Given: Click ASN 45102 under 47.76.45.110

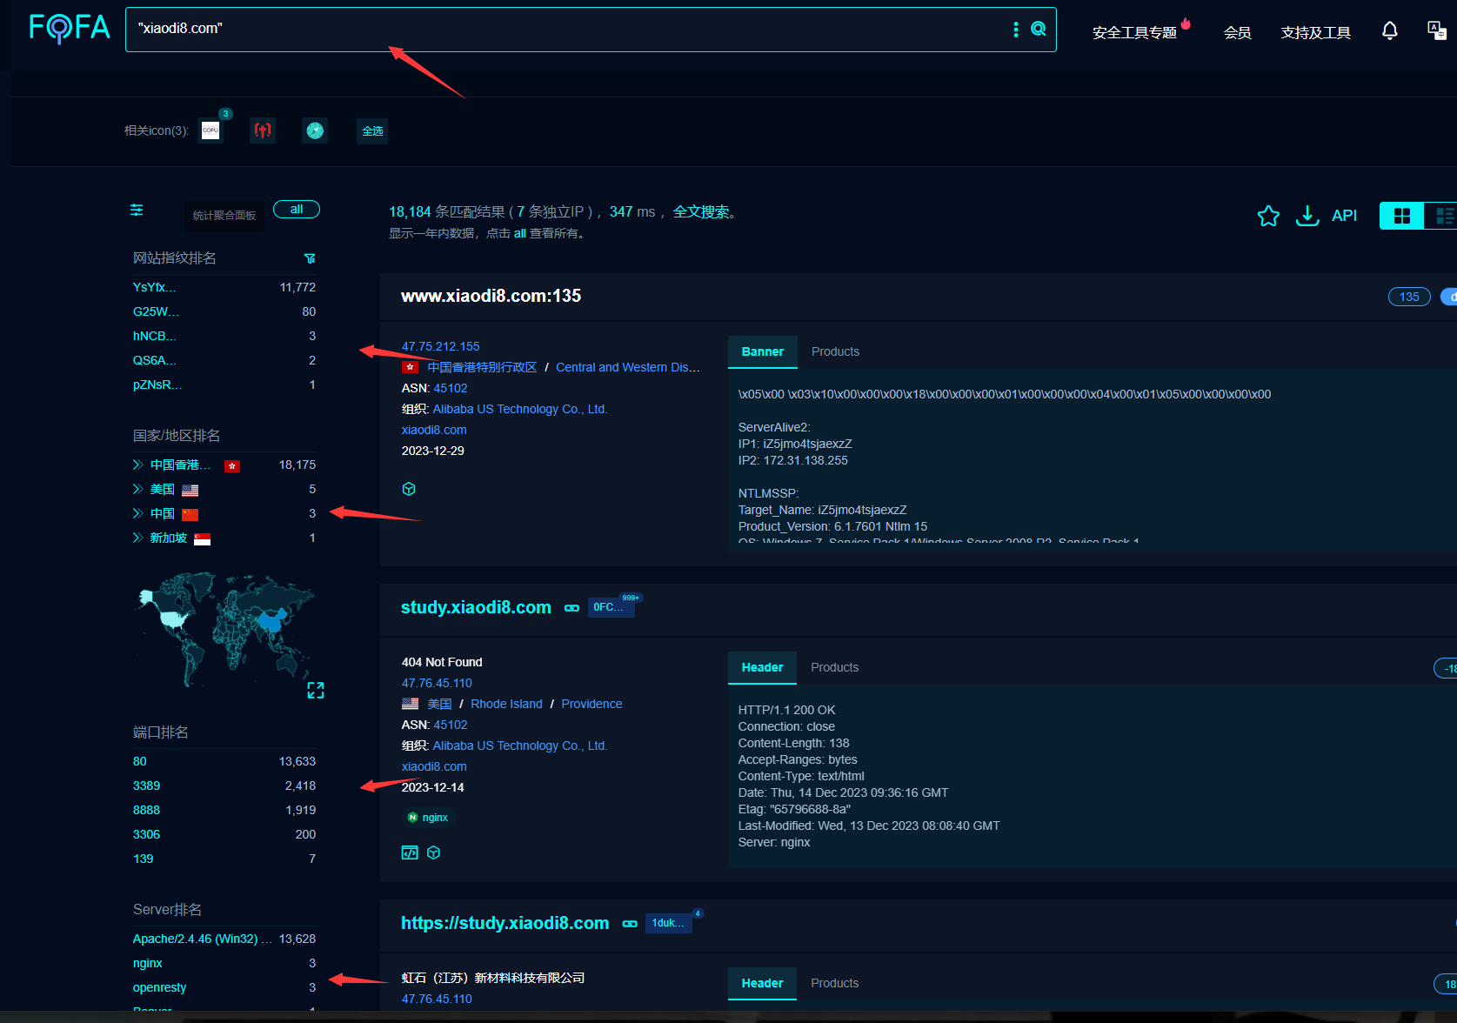Looking at the screenshot, I should (x=450, y=725).
